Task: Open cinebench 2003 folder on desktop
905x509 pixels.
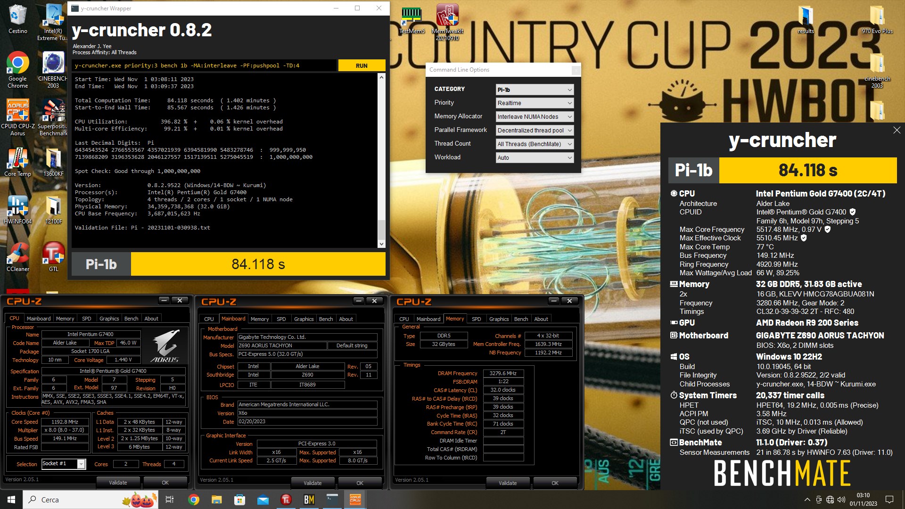Action: pos(877,71)
